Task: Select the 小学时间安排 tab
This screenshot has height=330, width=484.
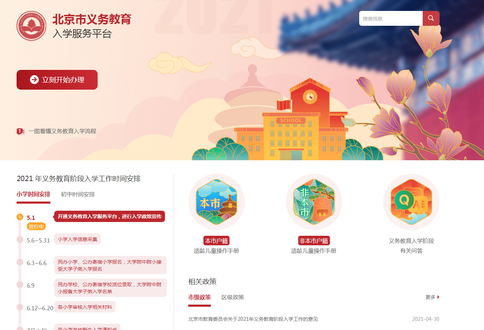Action: click(x=33, y=194)
